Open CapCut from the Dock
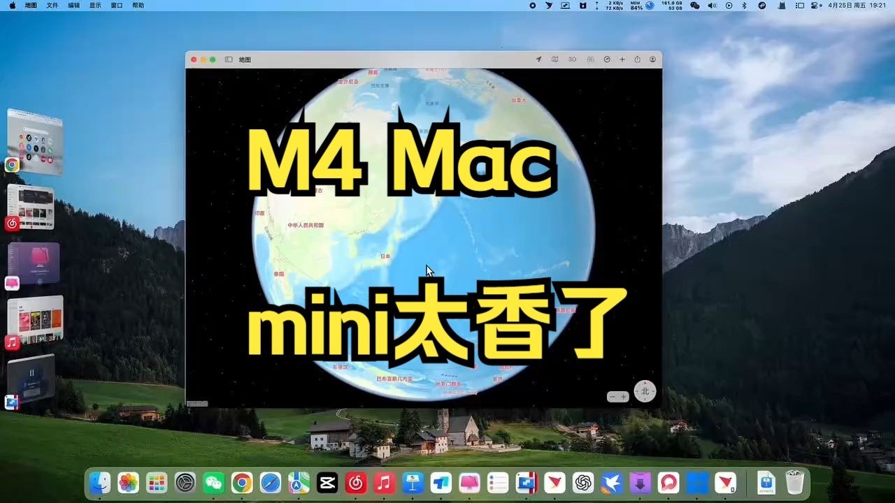Viewport: 895px width, 503px height. click(x=327, y=483)
